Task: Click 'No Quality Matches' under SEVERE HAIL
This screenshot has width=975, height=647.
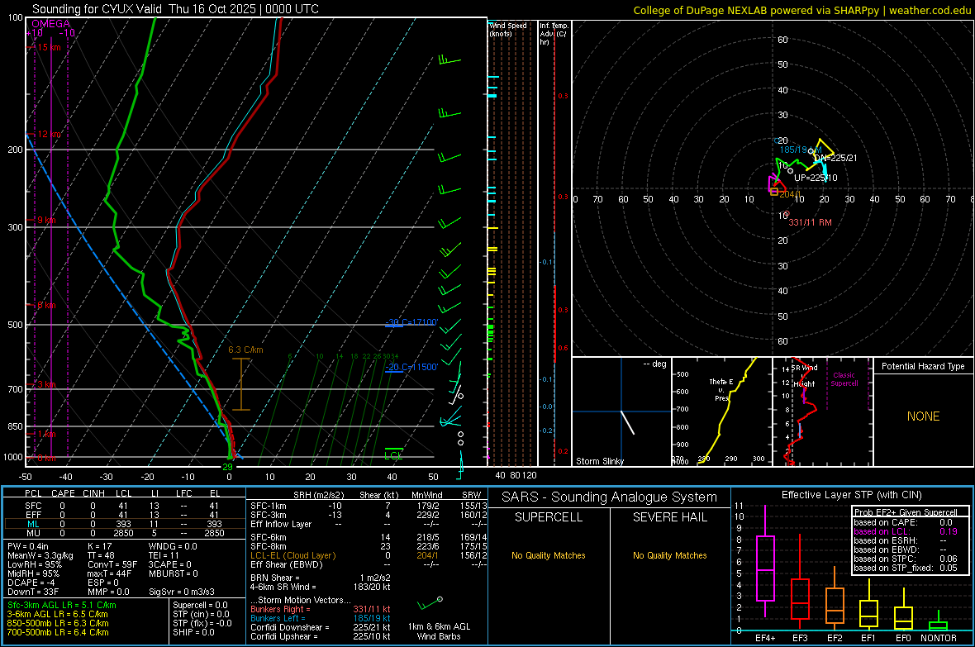Action: click(669, 555)
